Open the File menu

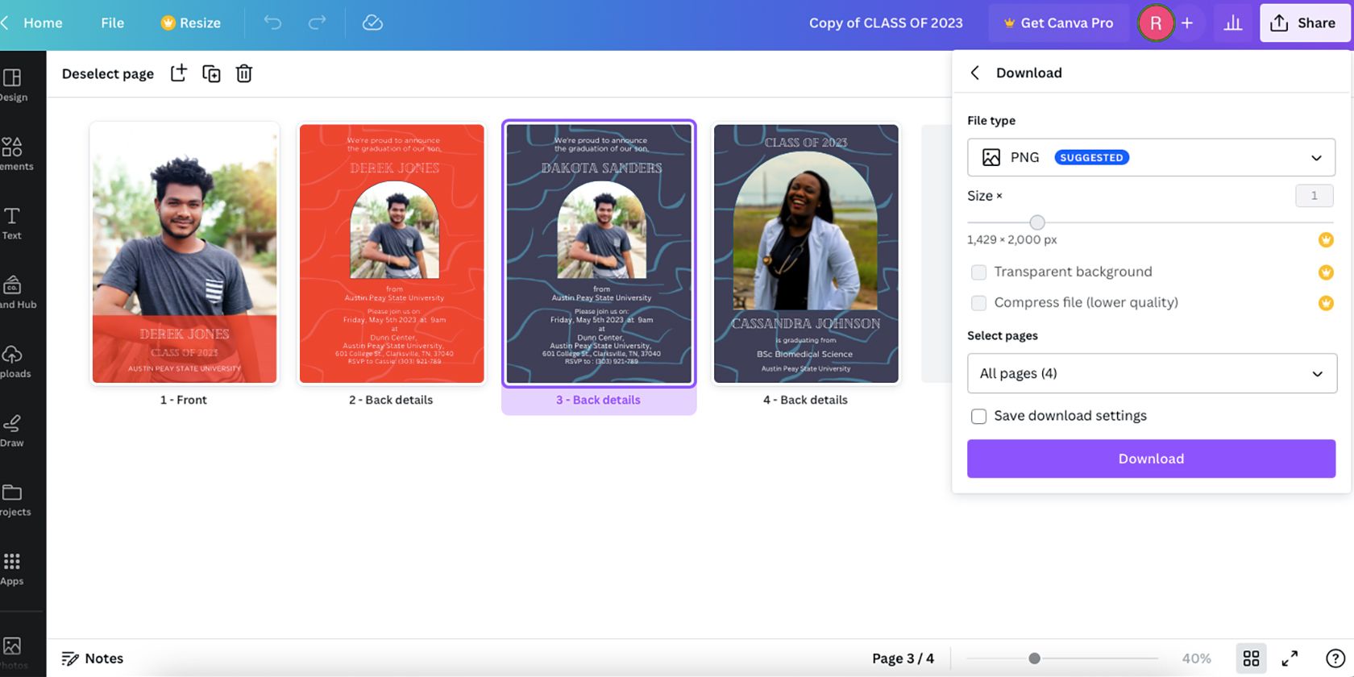(x=113, y=23)
